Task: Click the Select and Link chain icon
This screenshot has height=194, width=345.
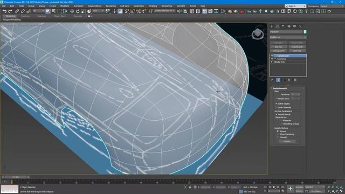Action: click(17, 11)
